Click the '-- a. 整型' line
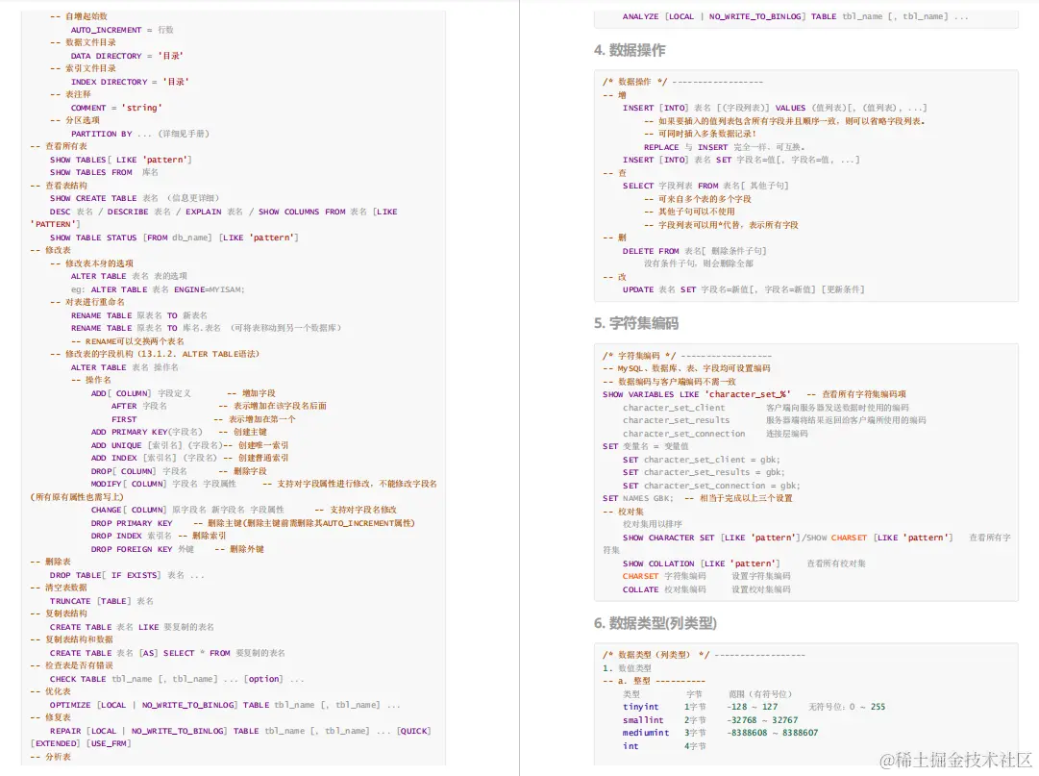Screen dimensions: 1039x776 (654, 681)
